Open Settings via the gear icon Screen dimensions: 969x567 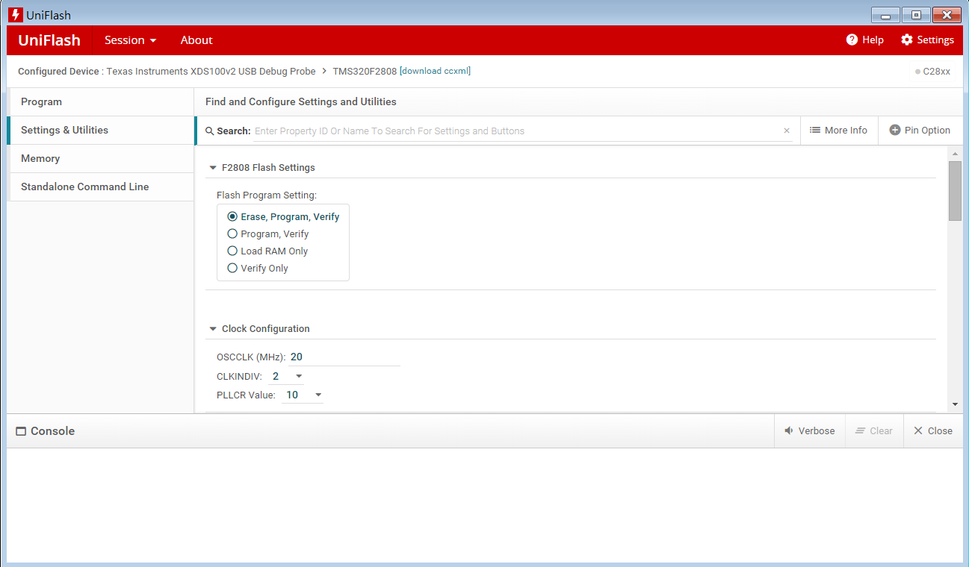(x=907, y=40)
